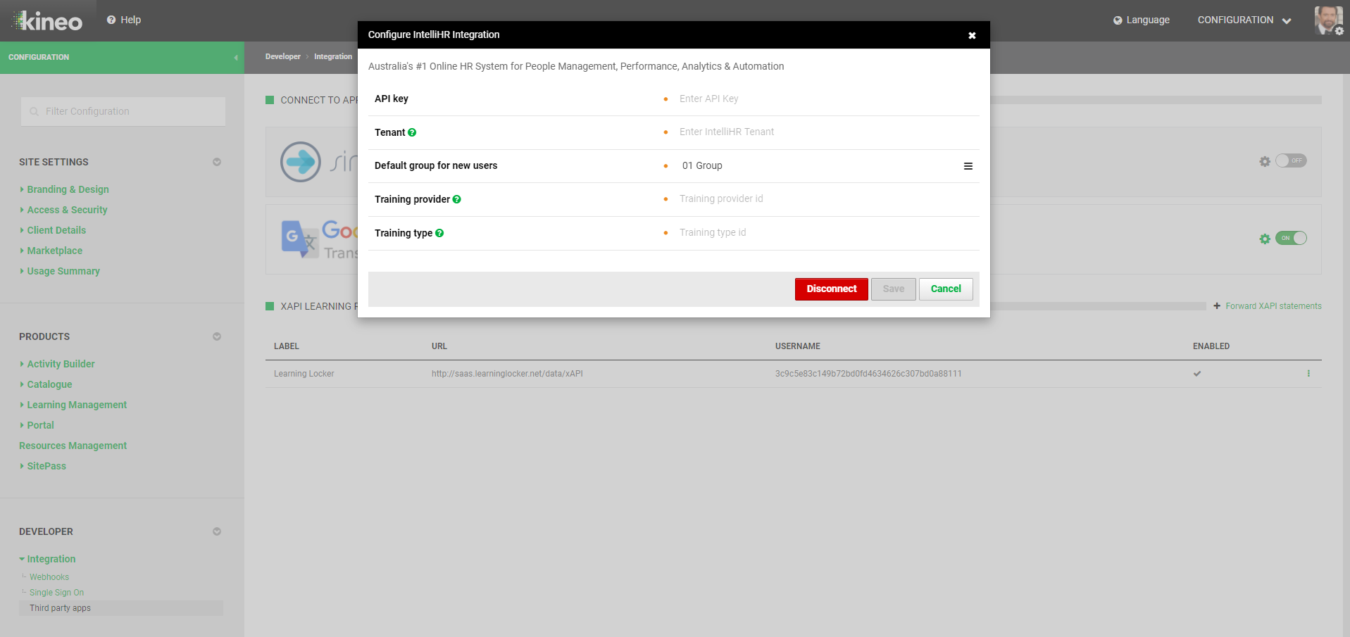Open the CONFIGURATION dropdown in header

(x=1244, y=20)
